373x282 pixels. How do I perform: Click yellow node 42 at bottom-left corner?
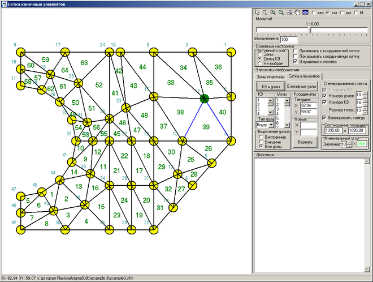[21, 229]
